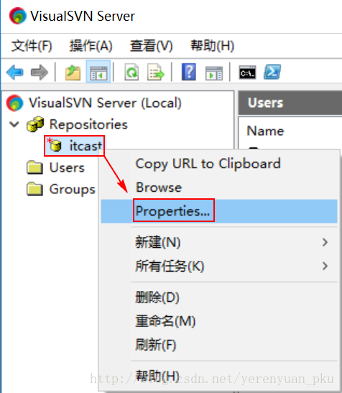Click the Users folder icon
The image size is (342, 393).
point(34,167)
